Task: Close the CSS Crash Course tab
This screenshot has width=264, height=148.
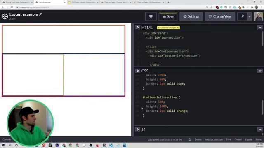Action: tap(97, 2)
